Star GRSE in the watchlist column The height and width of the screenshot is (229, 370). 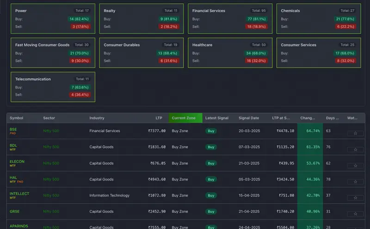[355, 214]
